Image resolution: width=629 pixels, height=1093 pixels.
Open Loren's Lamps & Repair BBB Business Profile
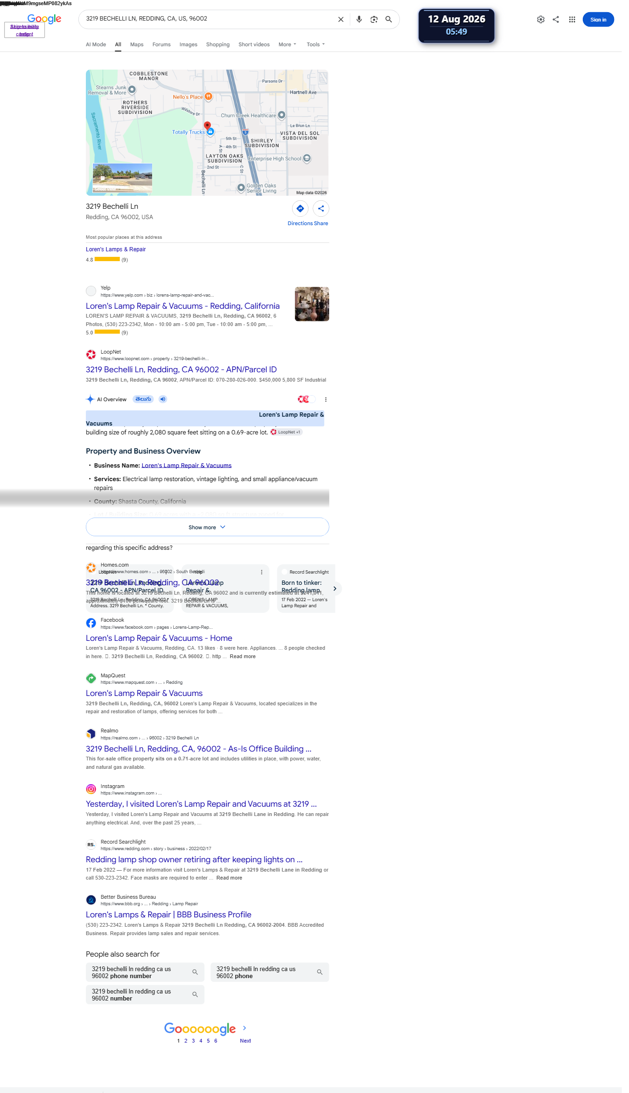[x=168, y=915]
